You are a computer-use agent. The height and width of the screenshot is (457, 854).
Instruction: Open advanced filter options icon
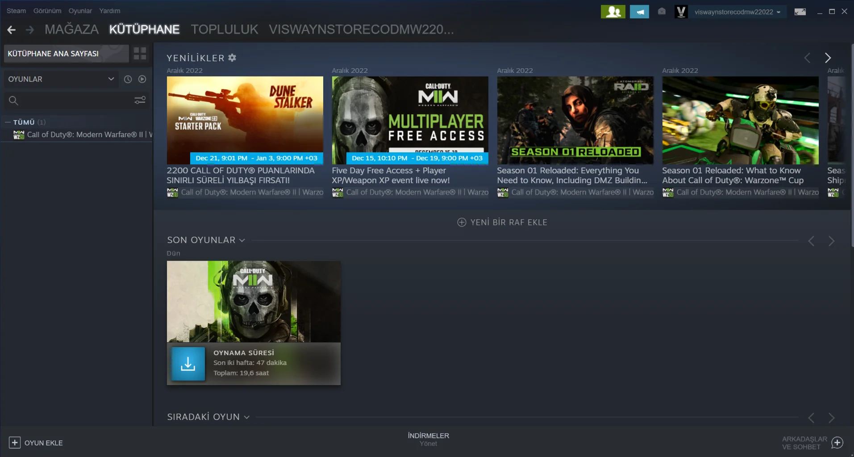[x=140, y=101]
